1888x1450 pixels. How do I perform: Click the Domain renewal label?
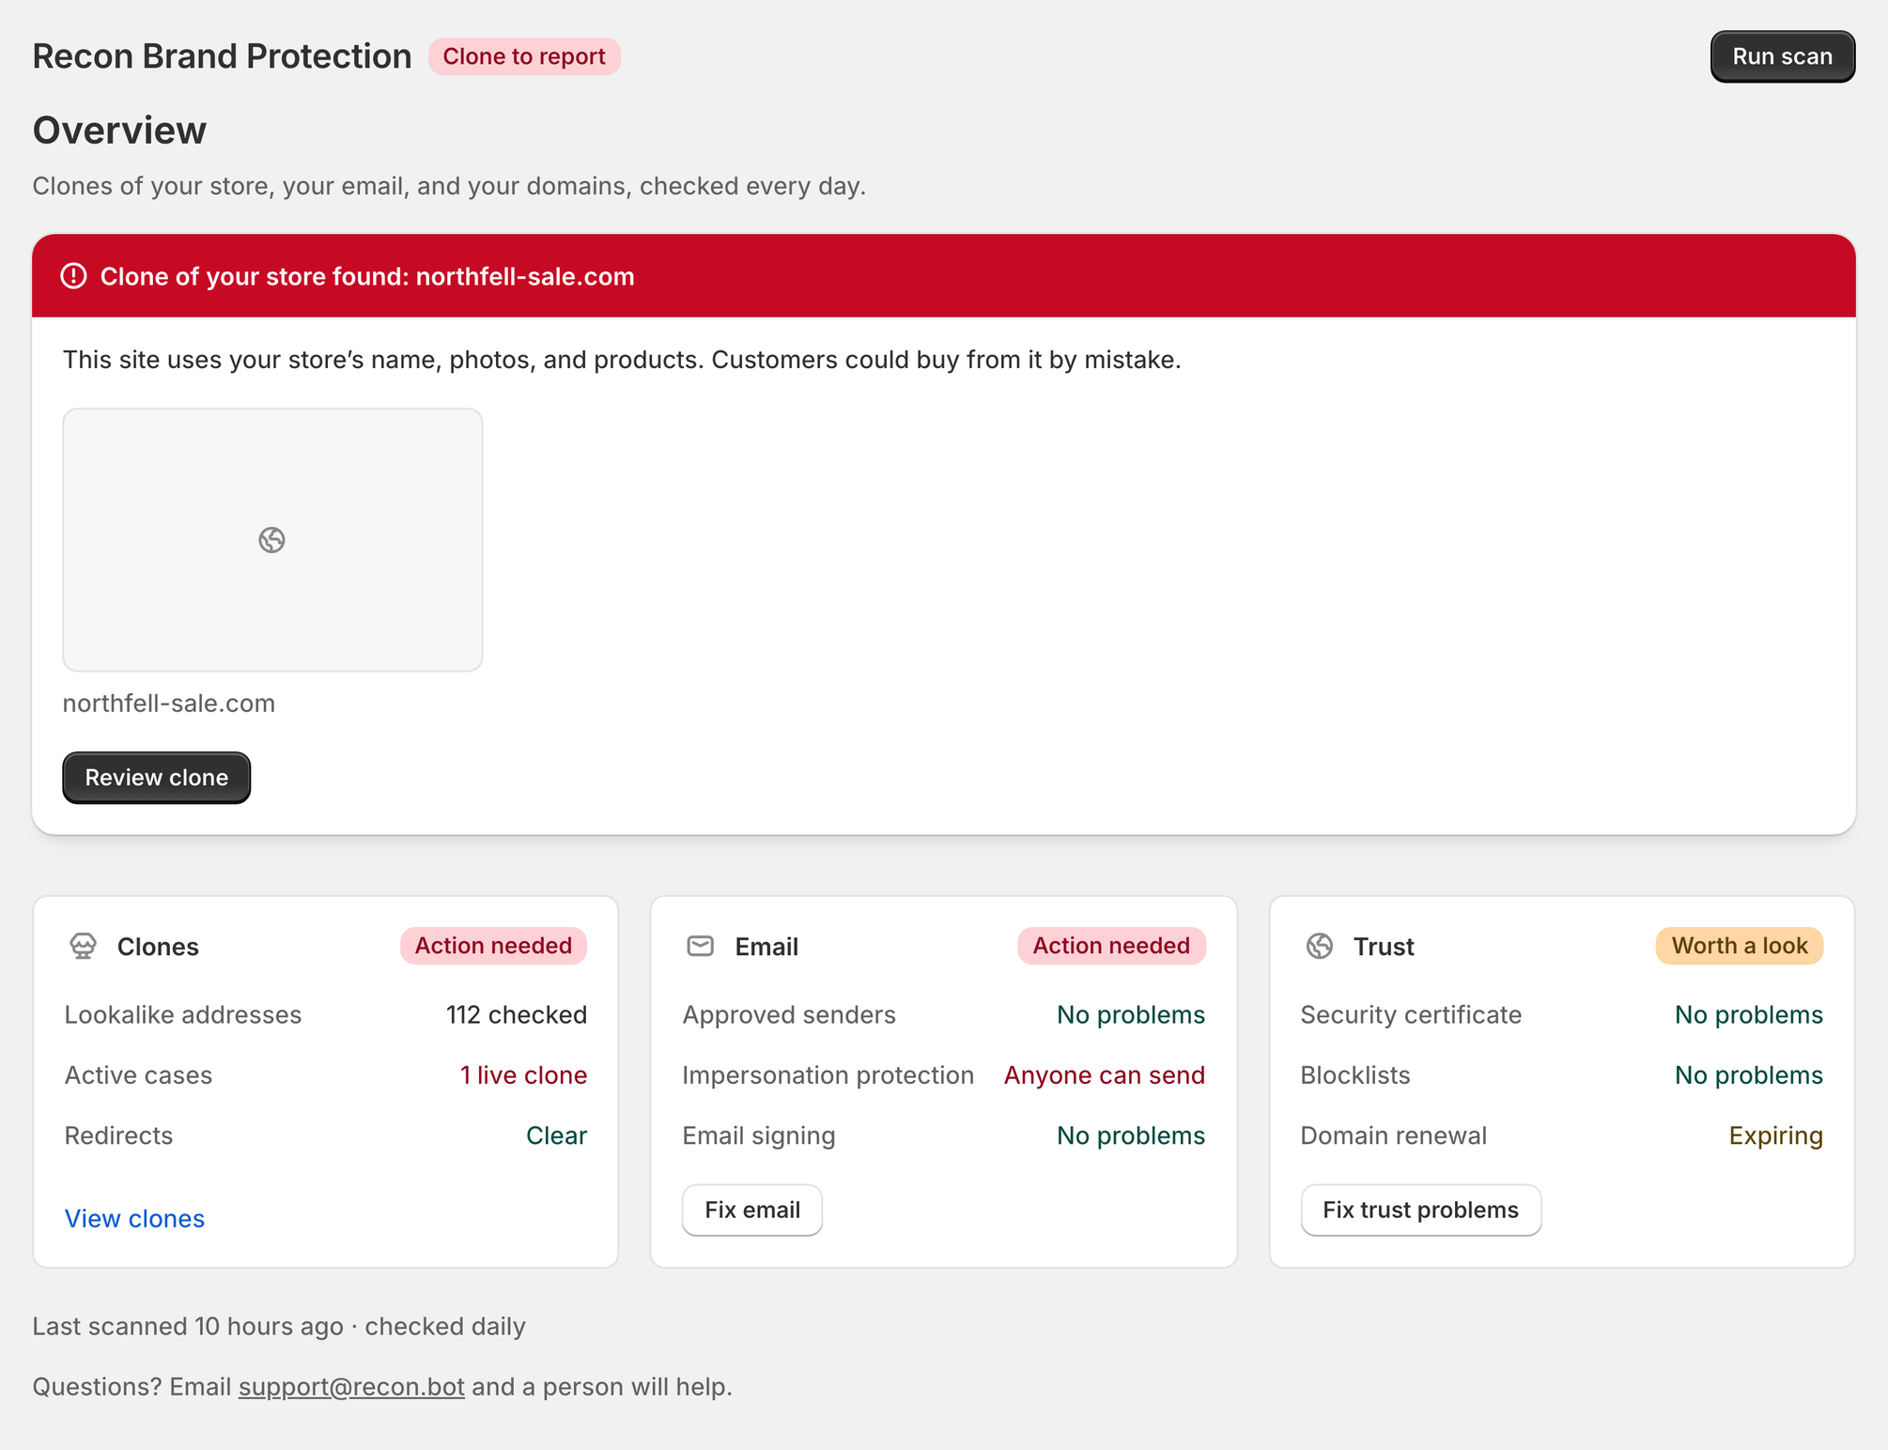[1393, 1135]
